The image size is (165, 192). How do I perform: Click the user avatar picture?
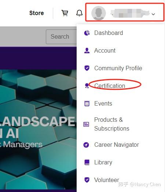click(99, 13)
